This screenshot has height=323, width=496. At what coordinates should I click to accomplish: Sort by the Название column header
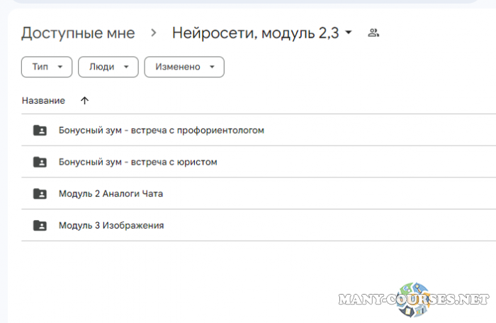[x=43, y=101]
